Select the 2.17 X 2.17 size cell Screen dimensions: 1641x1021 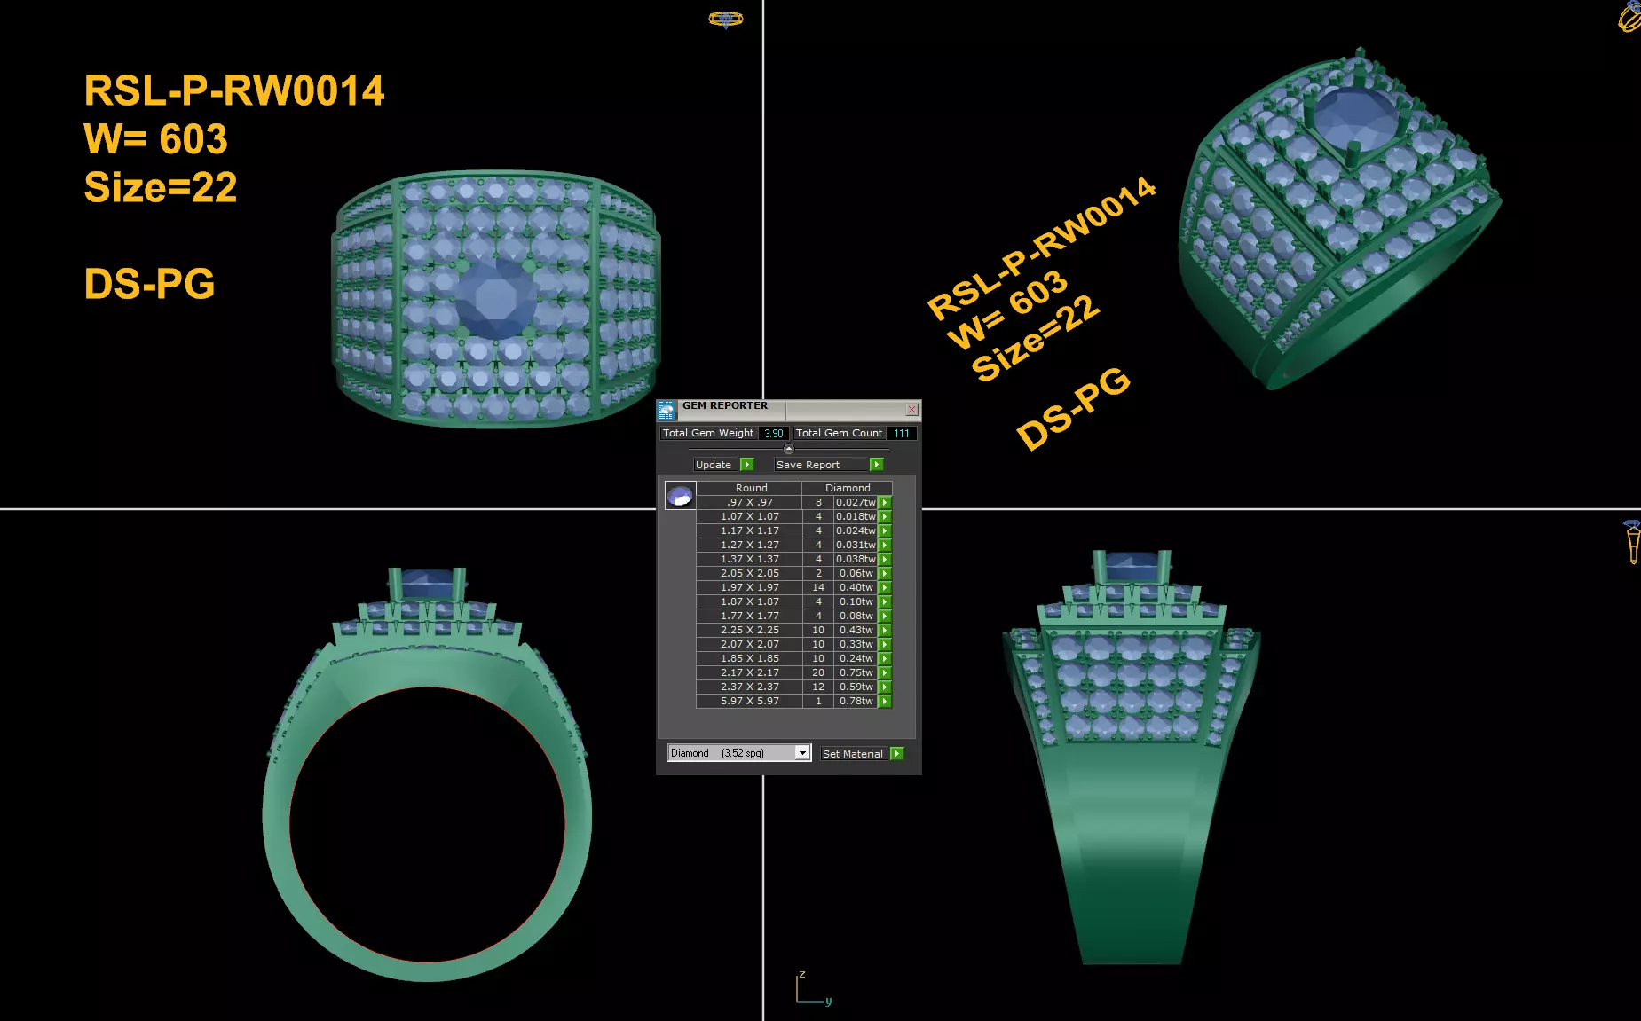[x=750, y=672]
